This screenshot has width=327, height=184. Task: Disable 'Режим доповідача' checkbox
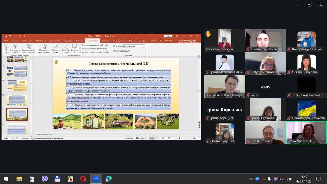114,51
